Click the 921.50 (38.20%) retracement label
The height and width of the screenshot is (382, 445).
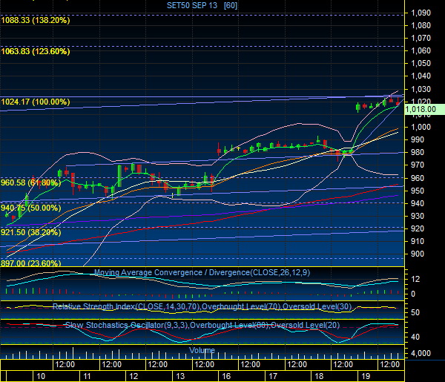[x=30, y=232]
